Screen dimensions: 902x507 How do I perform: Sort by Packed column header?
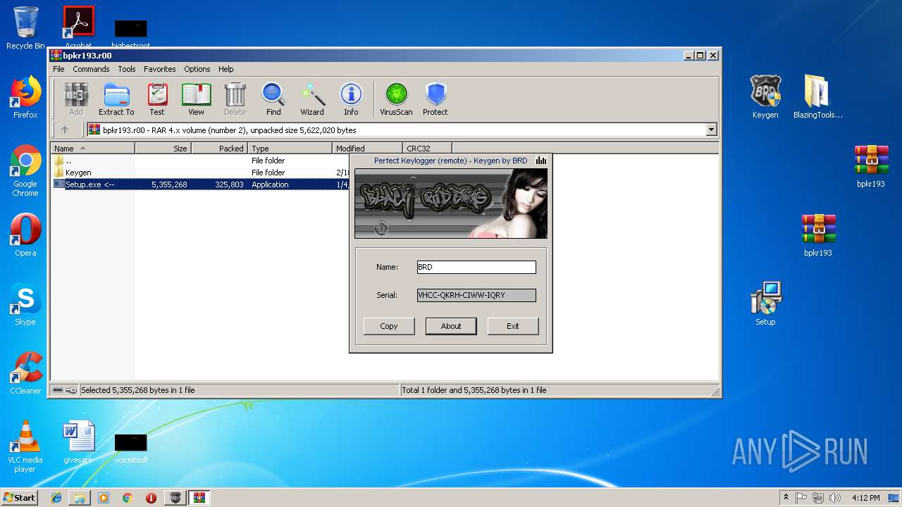(219, 148)
